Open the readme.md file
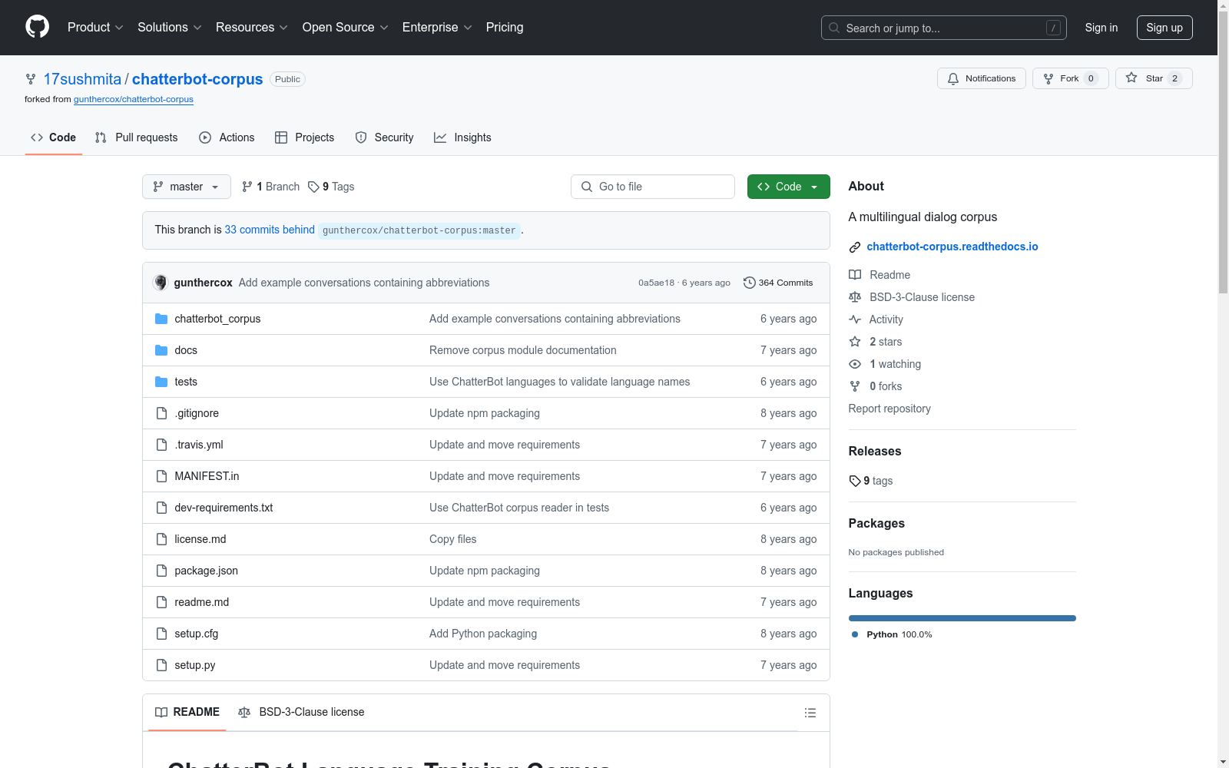Image resolution: width=1229 pixels, height=768 pixels. [201, 602]
